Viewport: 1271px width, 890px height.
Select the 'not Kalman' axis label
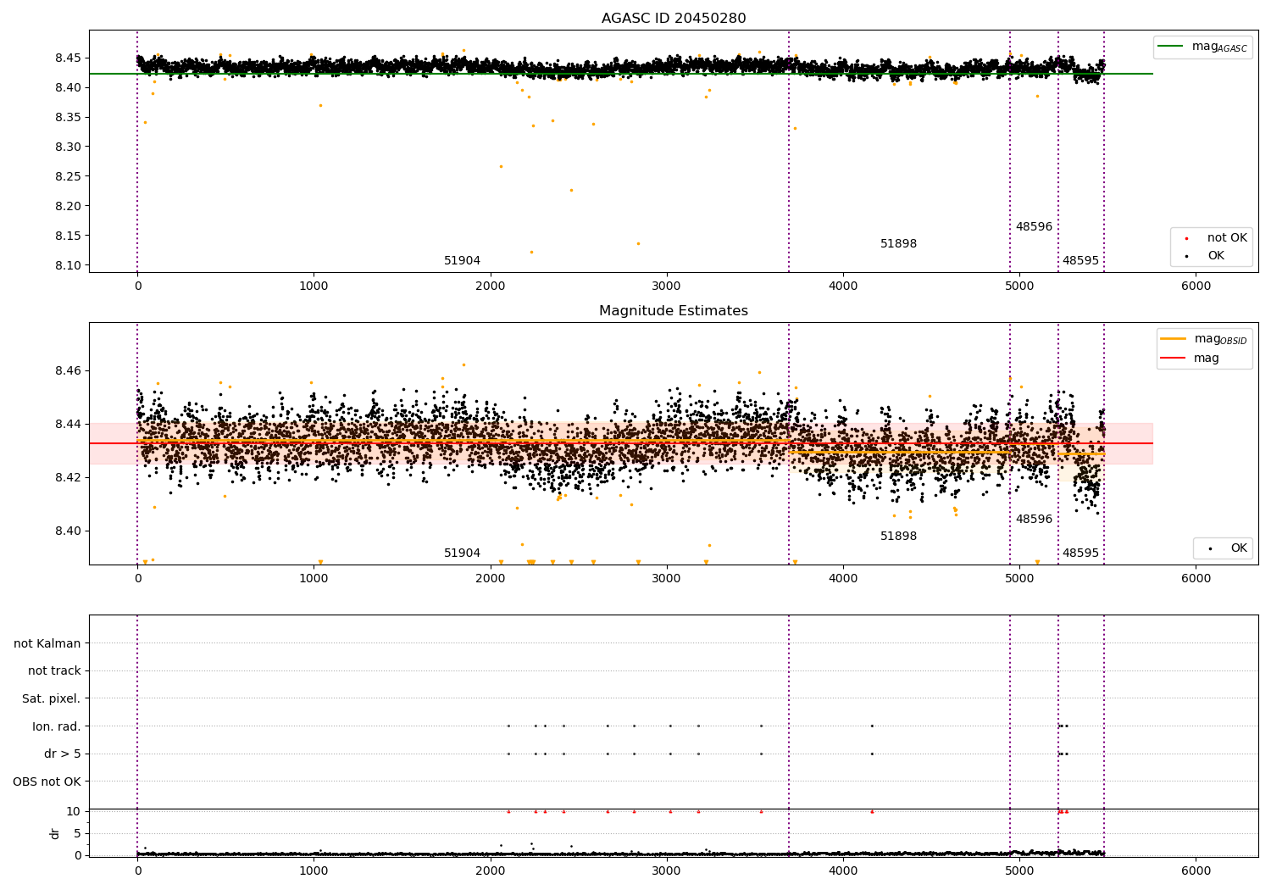[x=47, y=643]
